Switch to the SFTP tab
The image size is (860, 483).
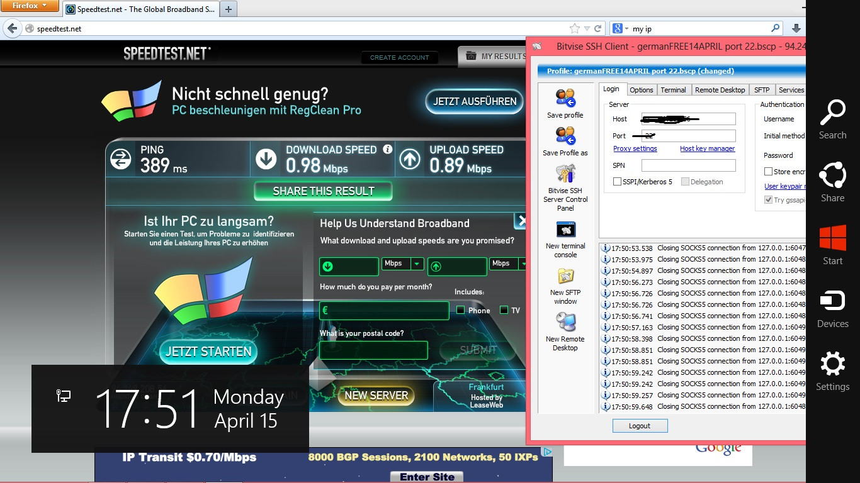pyautogui.click(x=762, y=90)
